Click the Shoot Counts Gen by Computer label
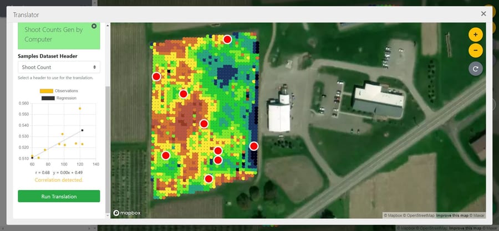The height and width of the screenshot is (231, 499). (53, 34)
